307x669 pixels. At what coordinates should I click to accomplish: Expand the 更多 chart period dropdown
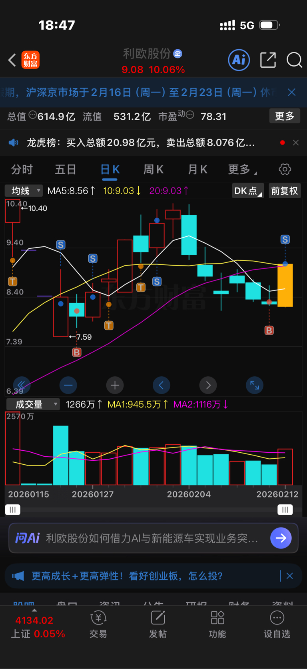[x=242, y=169]
